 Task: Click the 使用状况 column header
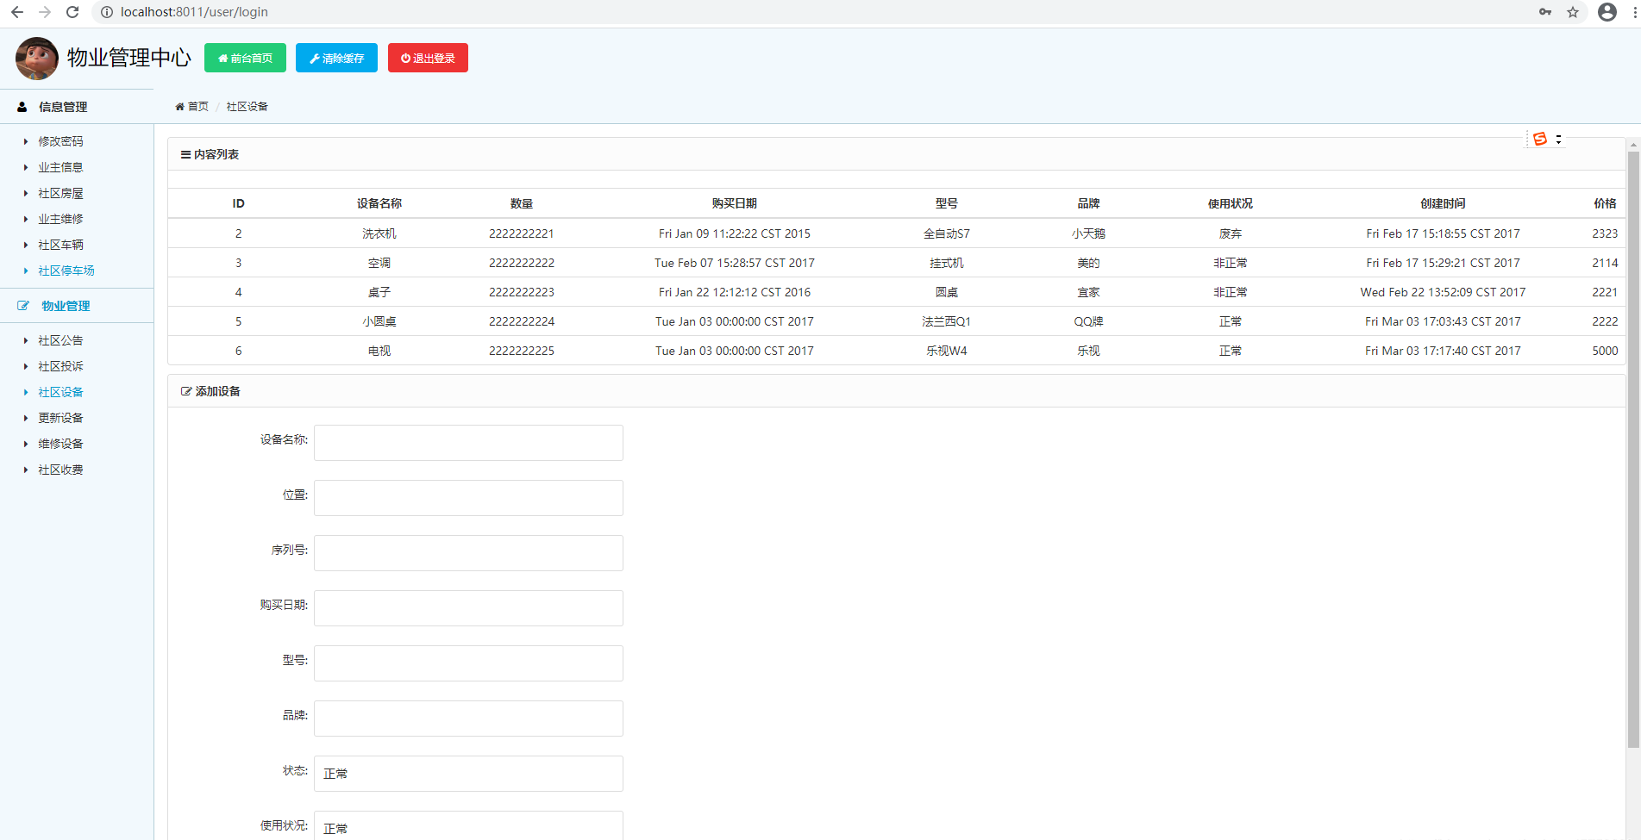pos(1231,203)
